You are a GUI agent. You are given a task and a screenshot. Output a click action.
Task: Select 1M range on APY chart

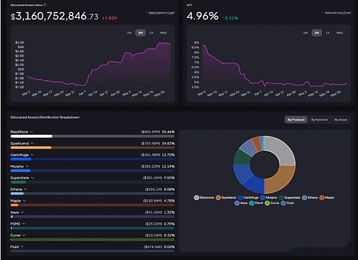[305, 33]
